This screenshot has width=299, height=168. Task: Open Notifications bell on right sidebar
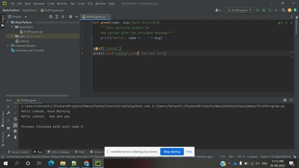click(x=297, y=18)
